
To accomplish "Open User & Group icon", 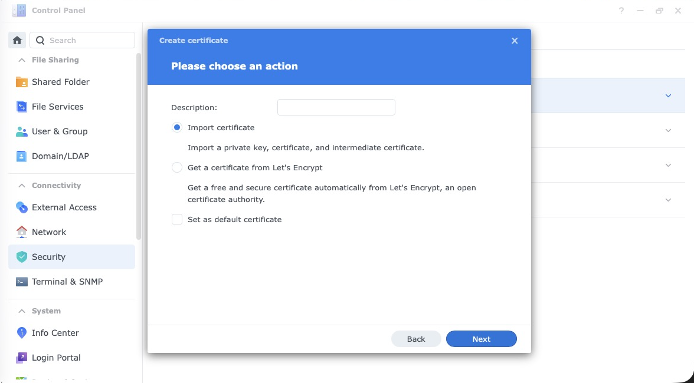I will coord(22,131).
